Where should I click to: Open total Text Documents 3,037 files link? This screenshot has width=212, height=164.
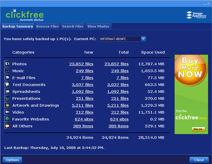pyautogui.click(x=118, y=85)
